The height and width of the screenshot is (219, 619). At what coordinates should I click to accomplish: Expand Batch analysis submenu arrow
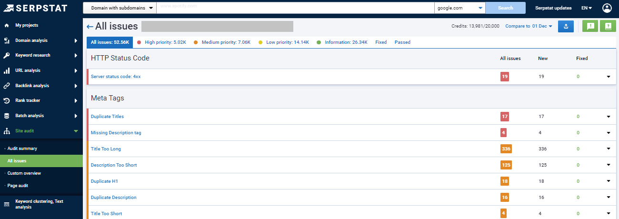(x=76, y=116)
